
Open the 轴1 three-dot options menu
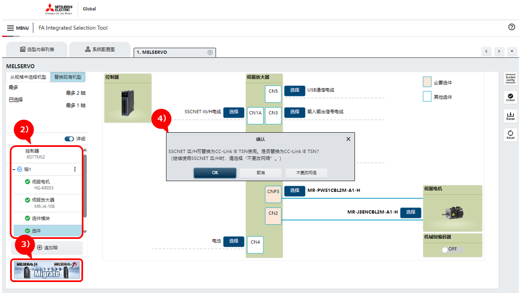(x=74, y=169)
